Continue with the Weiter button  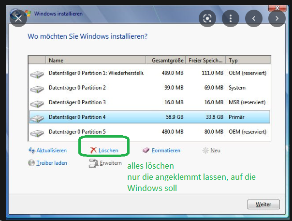pyautogui.click(x=263, y=205)
